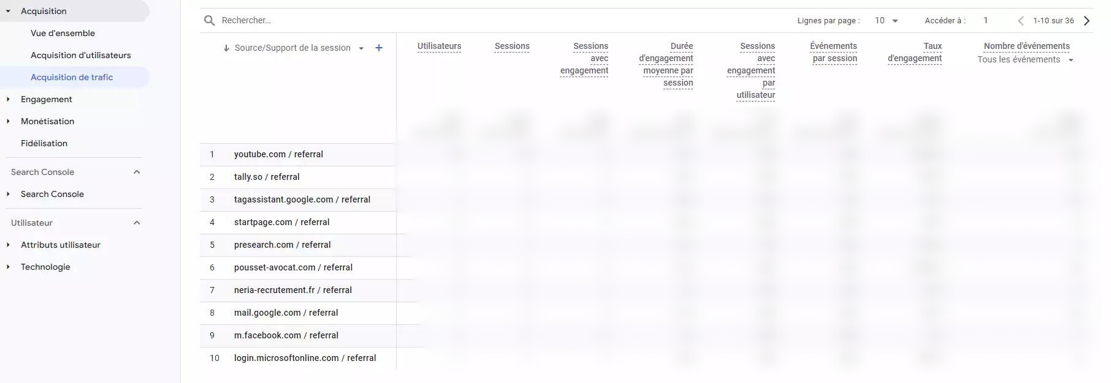Open Acquisition d'utilisateurs report
Image resolution: width=1111 pixels, height=383 pixels.
pyautogui.click(x=81, y=55)
